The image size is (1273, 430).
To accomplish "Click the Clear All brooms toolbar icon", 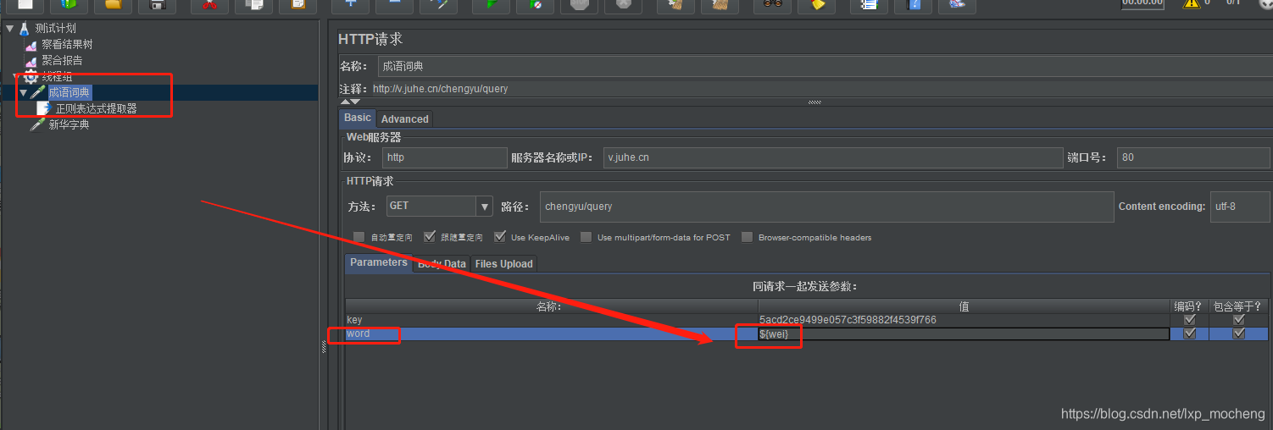I will (720, 5).
